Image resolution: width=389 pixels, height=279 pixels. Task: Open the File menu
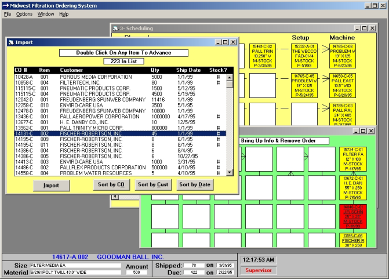pos(8,14)
